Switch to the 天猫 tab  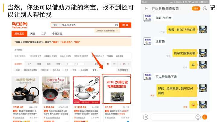[x=33, y=34]
